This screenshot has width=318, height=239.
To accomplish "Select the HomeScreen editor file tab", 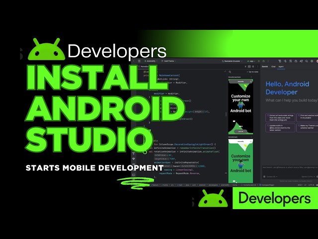I will tap(144, 66).
